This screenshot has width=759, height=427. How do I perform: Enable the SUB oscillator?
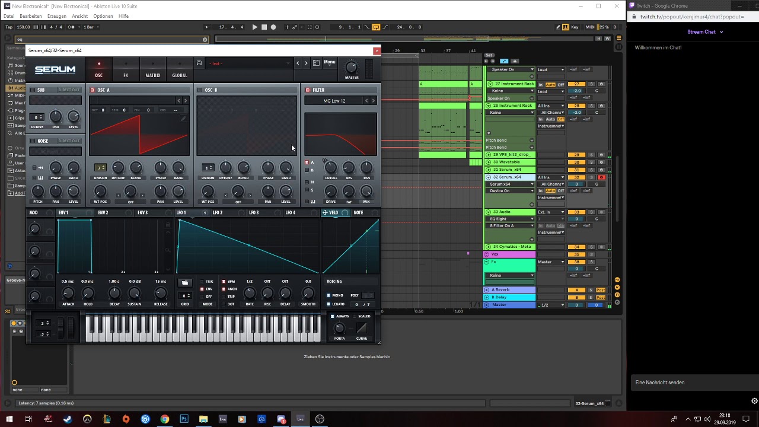tap(33, 90)
